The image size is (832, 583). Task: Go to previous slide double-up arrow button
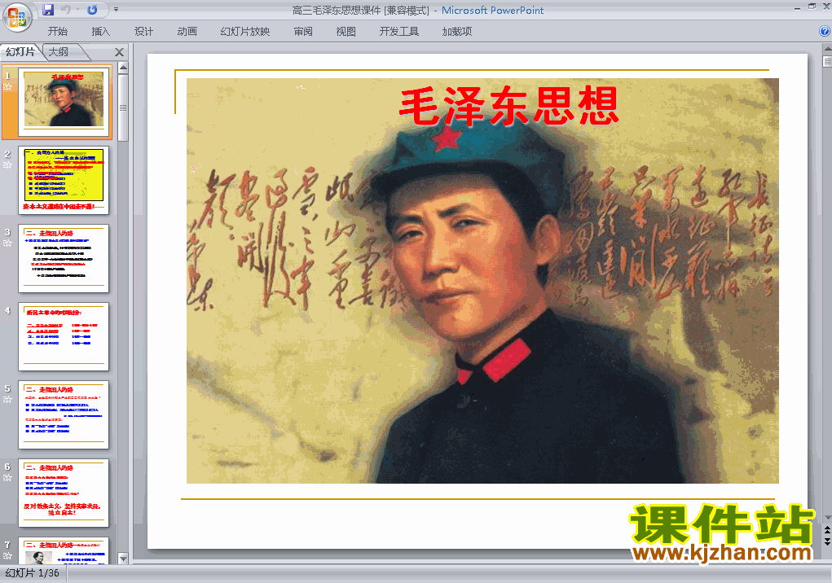[x=827, y=530]
